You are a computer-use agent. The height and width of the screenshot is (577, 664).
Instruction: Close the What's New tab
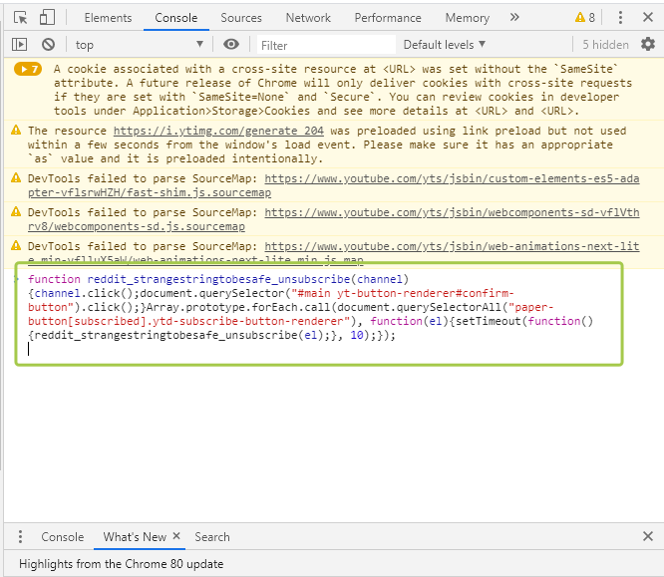click(x=176, y=536)
